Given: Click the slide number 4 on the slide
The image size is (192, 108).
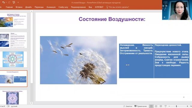Looking at the screenshot, I should 184,97.
